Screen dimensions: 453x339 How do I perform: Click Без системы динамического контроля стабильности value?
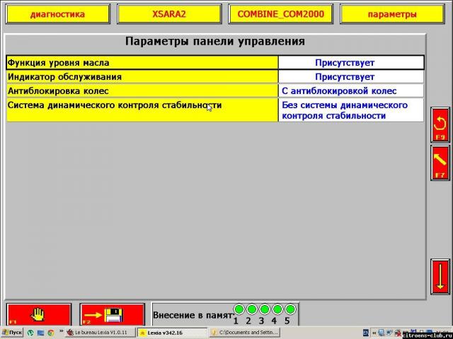click(351, 110)
